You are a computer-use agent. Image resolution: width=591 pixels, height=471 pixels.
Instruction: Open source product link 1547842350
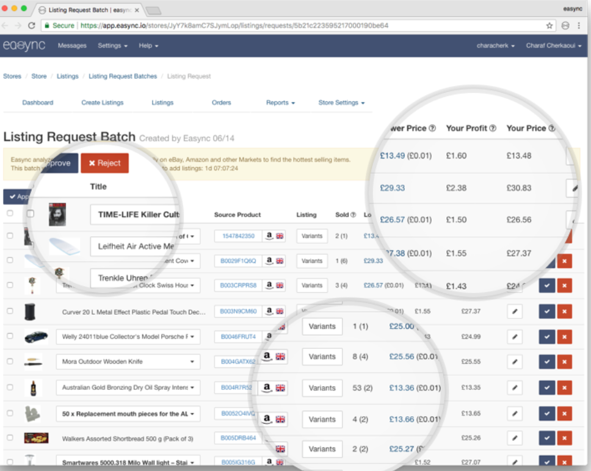tap(238, 236)
